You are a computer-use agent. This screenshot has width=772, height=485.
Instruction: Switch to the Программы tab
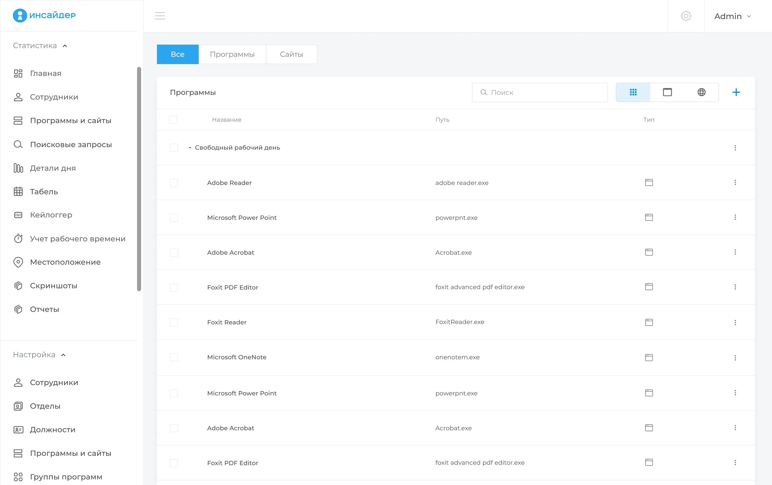click(x=232, y=55)
